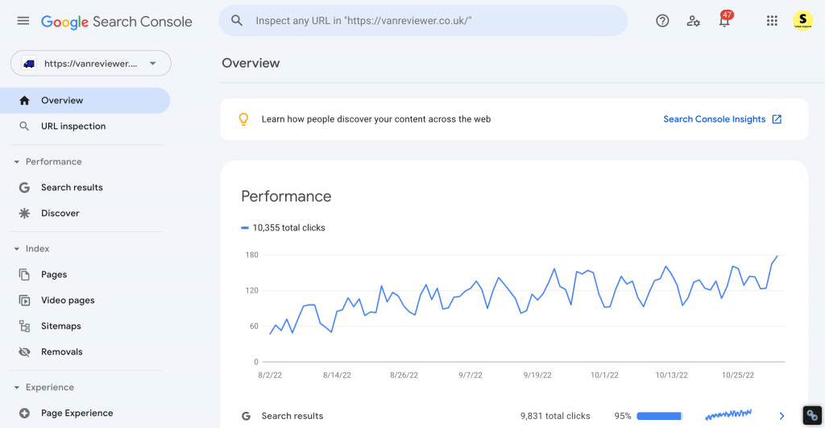
Task: Click the Page Experience plus-circle icon
Action: [x=24, y=413]
